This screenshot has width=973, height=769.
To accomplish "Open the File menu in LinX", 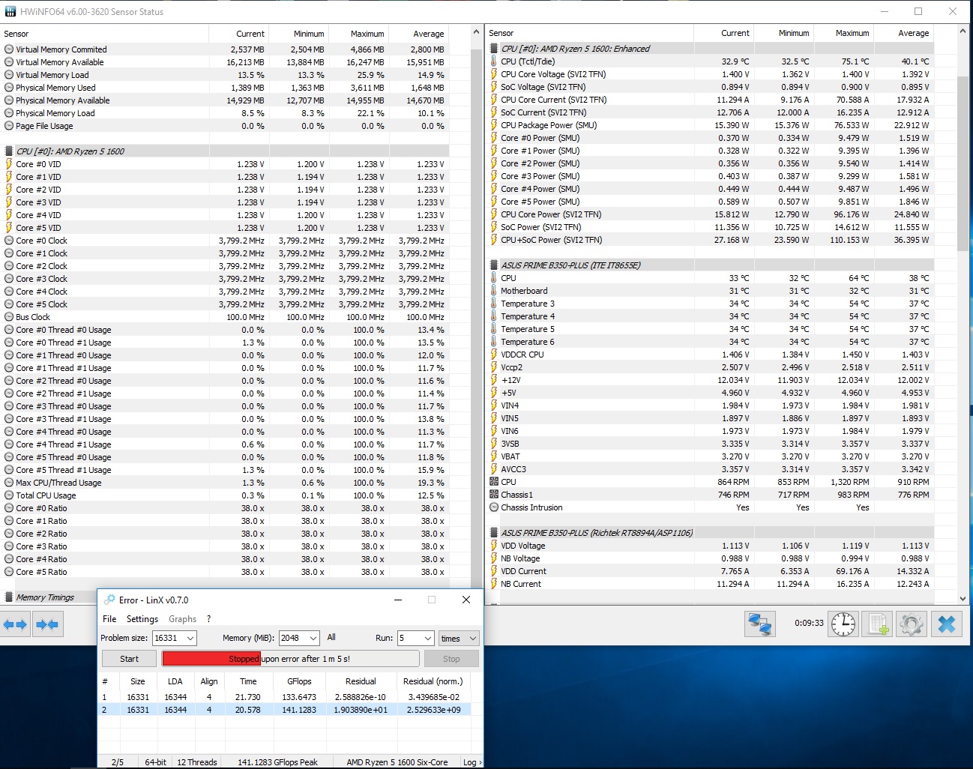I will [x=109, y=619].
